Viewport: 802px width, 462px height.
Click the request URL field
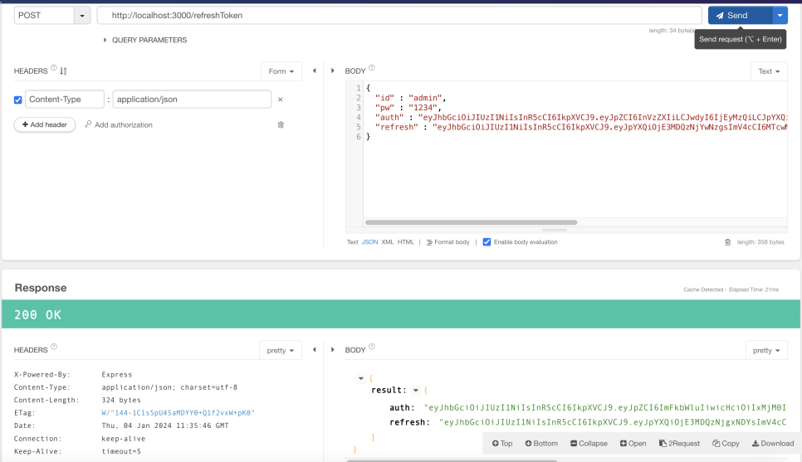(x=399, y=15)
